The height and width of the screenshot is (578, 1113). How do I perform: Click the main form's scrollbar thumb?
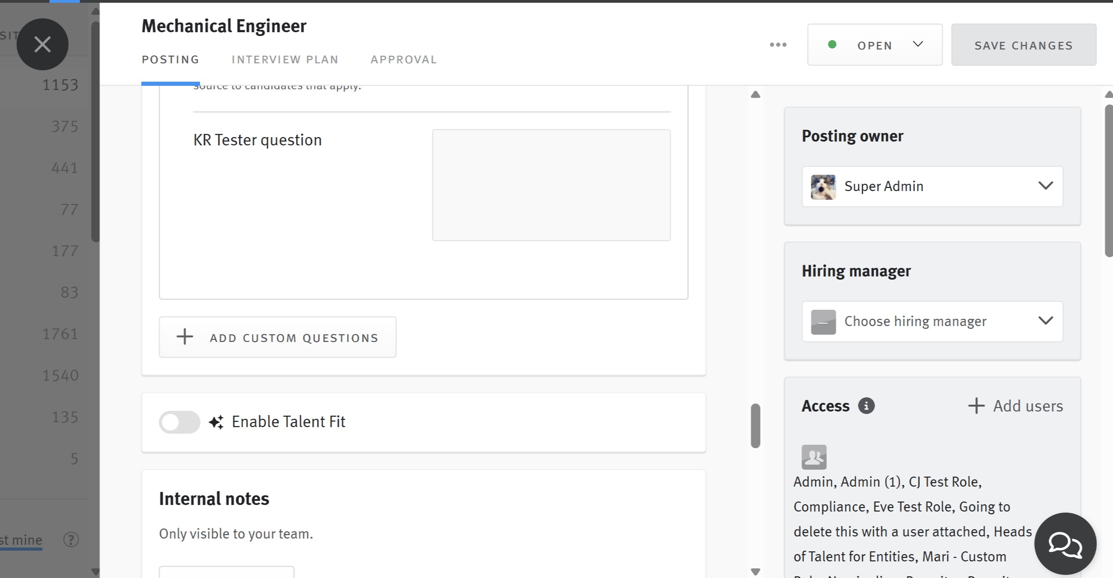[755, 425]
